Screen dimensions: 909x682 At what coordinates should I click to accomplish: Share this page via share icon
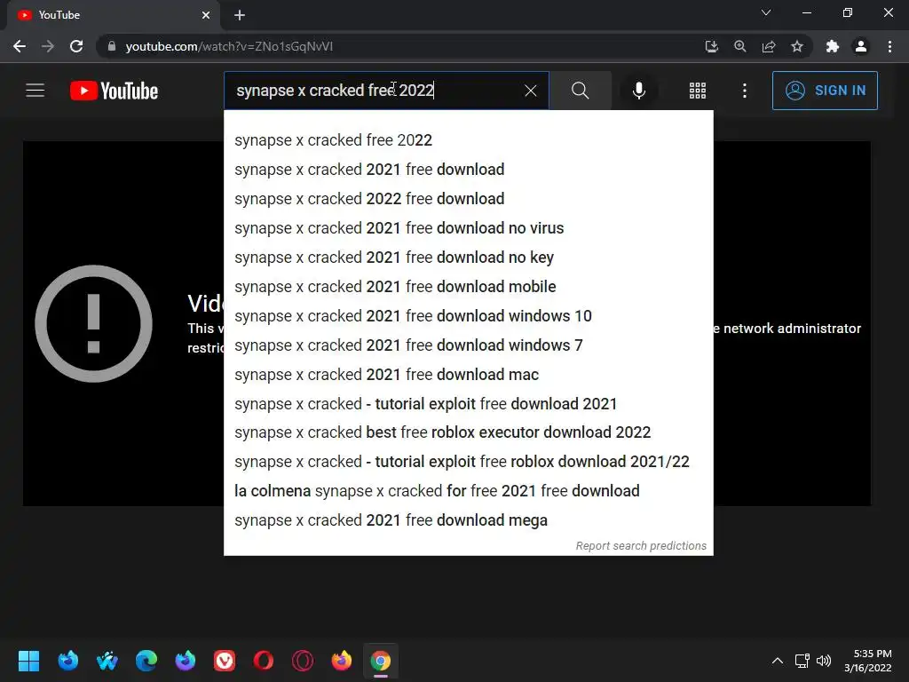click(x=769, y=46)
